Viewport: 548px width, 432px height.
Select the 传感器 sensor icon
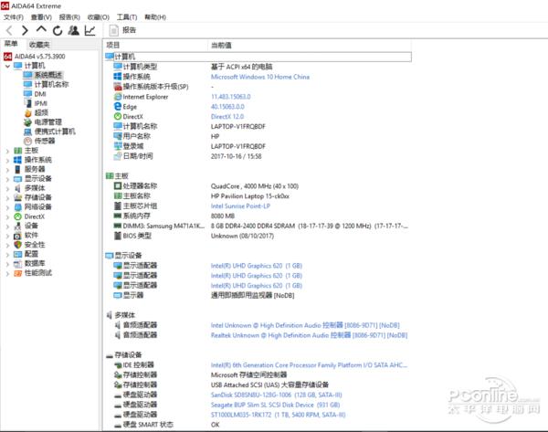[x=27, y=141]
